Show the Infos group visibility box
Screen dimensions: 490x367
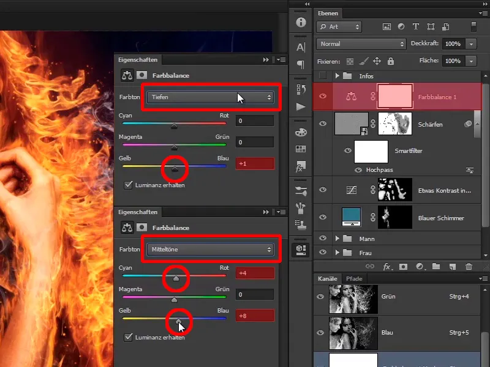pos(323,75)
